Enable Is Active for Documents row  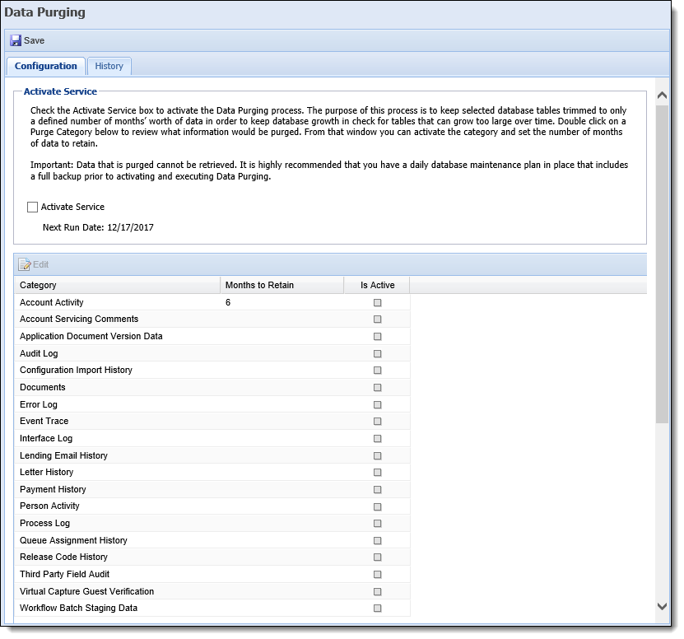(377, 388)
